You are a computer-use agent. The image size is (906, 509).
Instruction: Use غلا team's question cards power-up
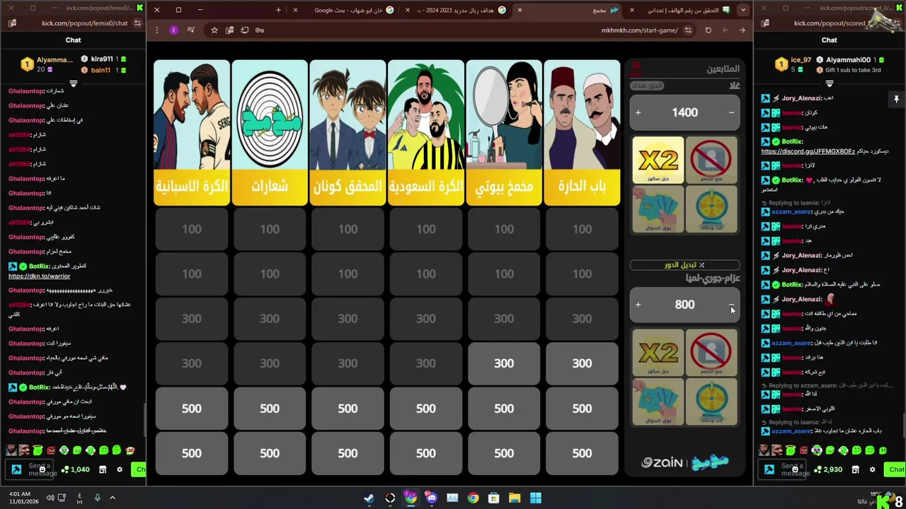click(658, 209)
